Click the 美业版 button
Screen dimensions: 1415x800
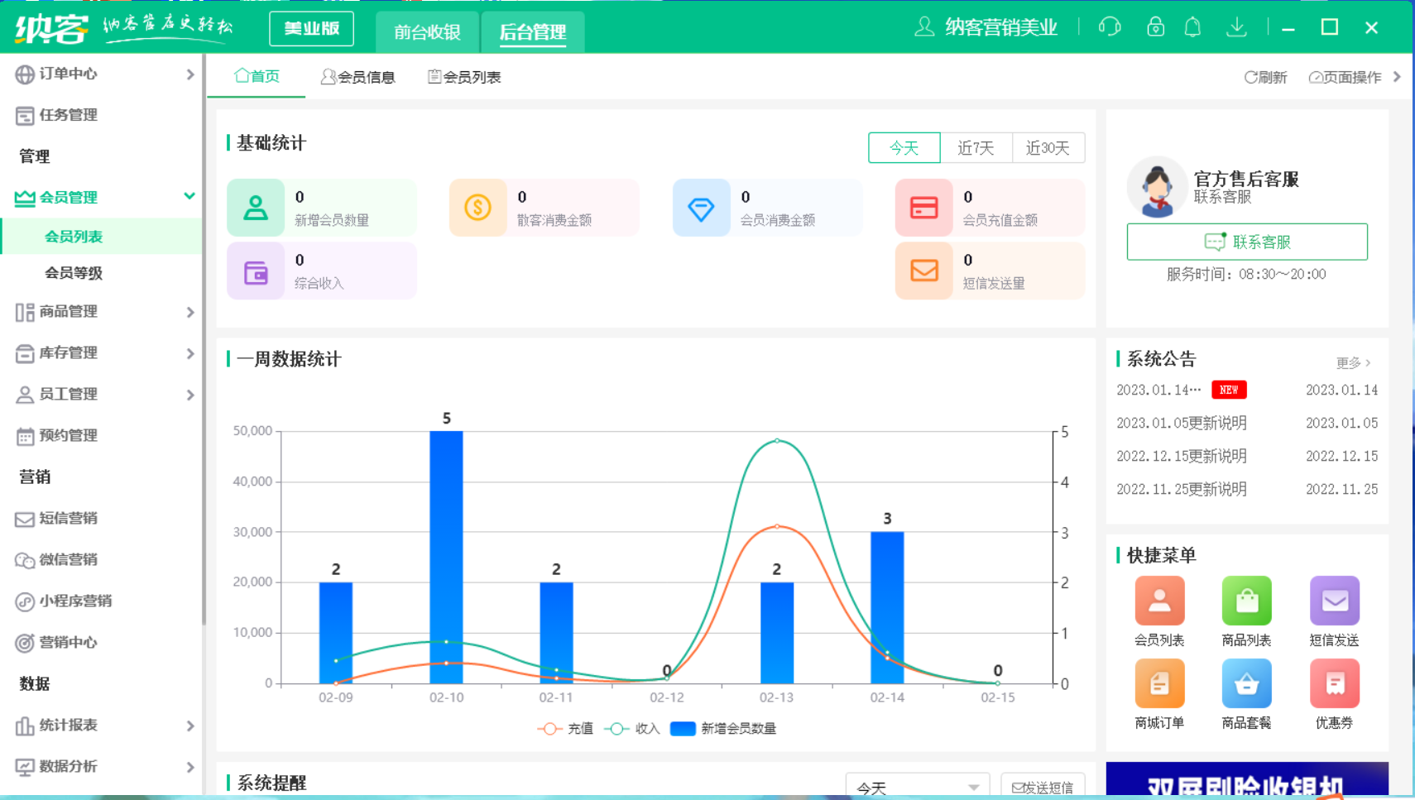tap(312, 28)
